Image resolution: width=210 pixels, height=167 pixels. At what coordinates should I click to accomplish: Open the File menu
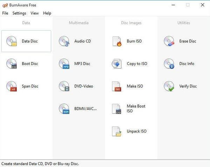pos(5,13)
